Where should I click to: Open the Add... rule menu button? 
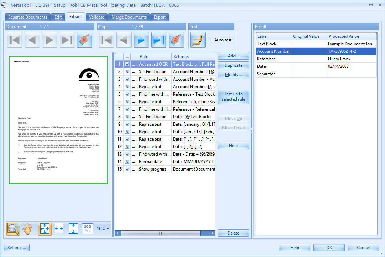233,56
